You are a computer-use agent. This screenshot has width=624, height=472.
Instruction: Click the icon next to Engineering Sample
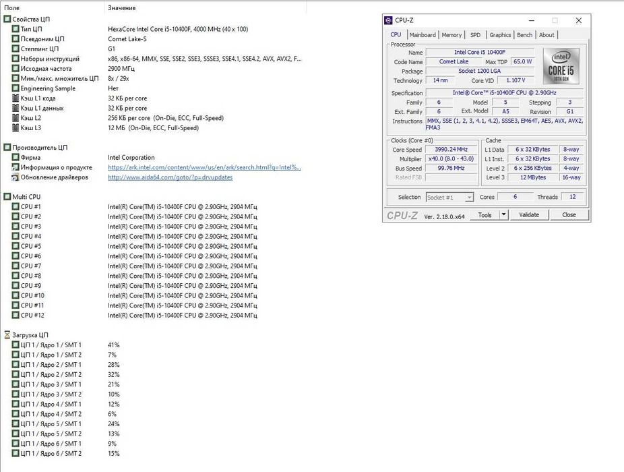pyautogui.click(x=15, y=88)
